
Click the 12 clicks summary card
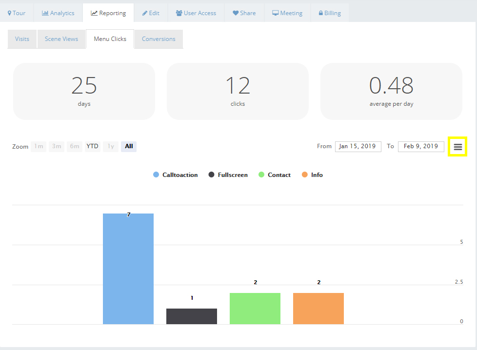pyautogui.click(x=238, y=91)
